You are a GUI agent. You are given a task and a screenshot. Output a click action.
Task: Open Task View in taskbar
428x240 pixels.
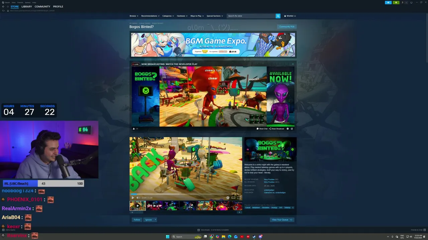click(205, 237)
